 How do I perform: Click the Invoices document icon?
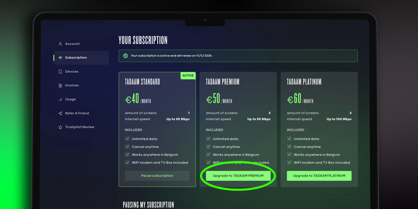(x=60, y=86)
